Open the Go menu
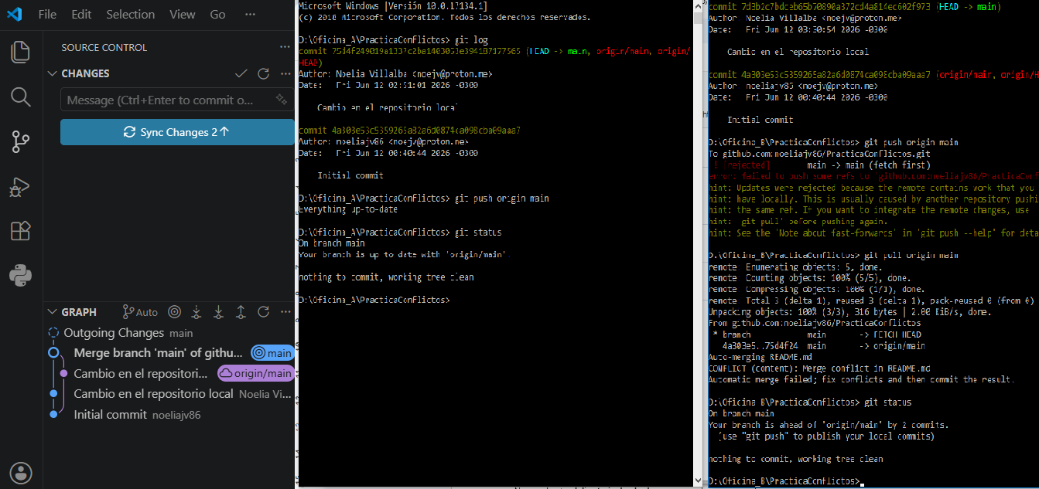Screen dimensions: 1039x489 pos(218,14)
